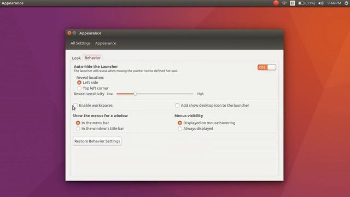Check Add show desktop icon to launcher
The height and width of the screenshot is (197, 350).
tap(177, 106)
